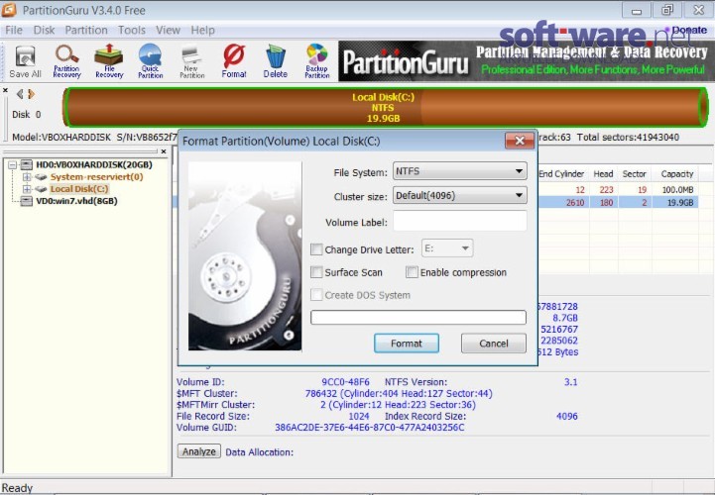Select the Local Disk(C:) disk bar
This screenshot has width=715, height=495.
point(386,108)
